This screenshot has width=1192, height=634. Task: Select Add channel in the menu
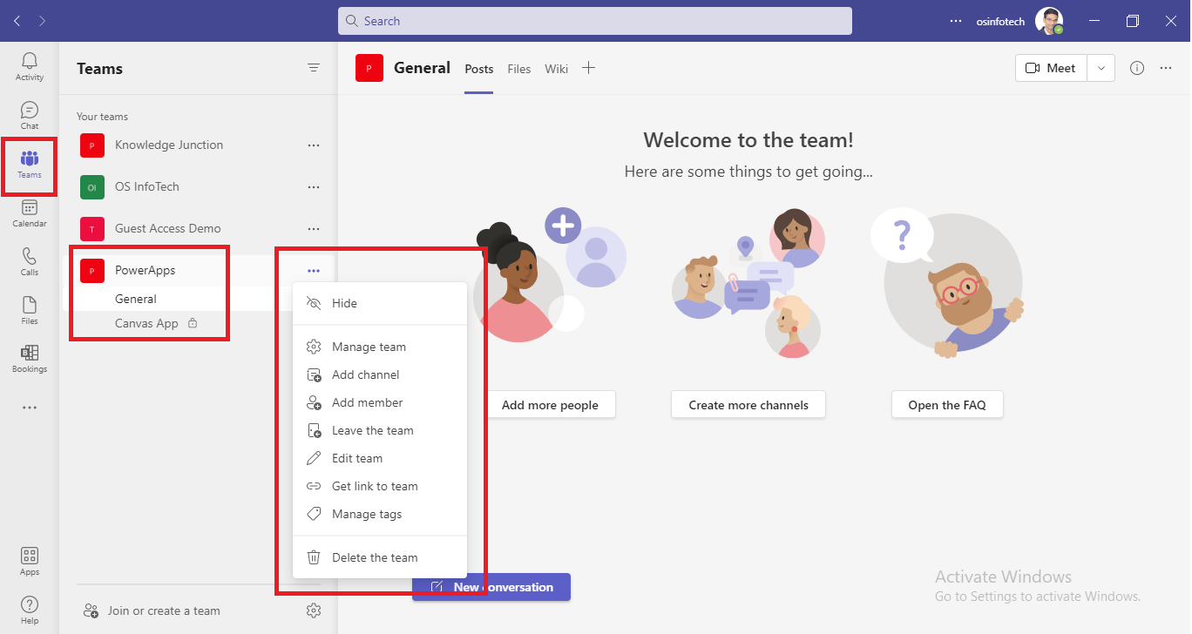pyautogui.click(x=380, y=374)
